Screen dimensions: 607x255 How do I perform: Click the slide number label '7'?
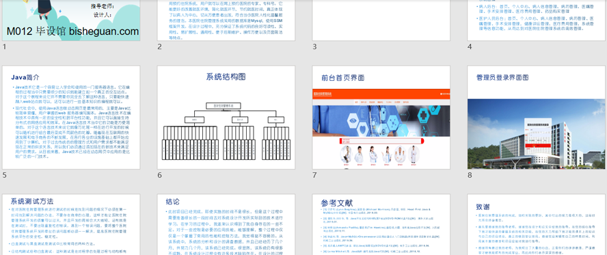point(314,175)
